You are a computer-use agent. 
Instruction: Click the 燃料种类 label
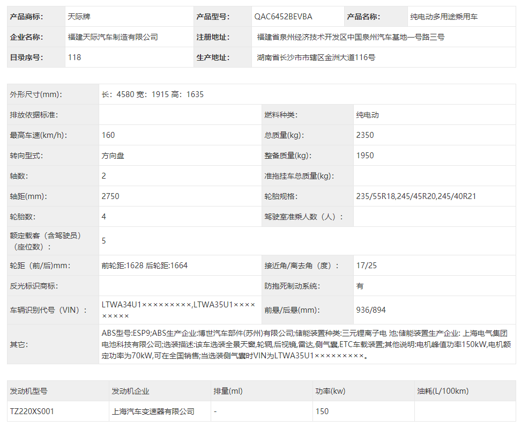coord(281,115)
